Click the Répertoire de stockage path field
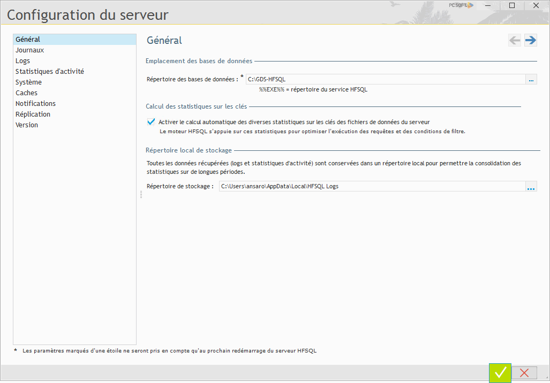This screenshot has height=383, width=550. pyautogui.click(x=371, y=187)
